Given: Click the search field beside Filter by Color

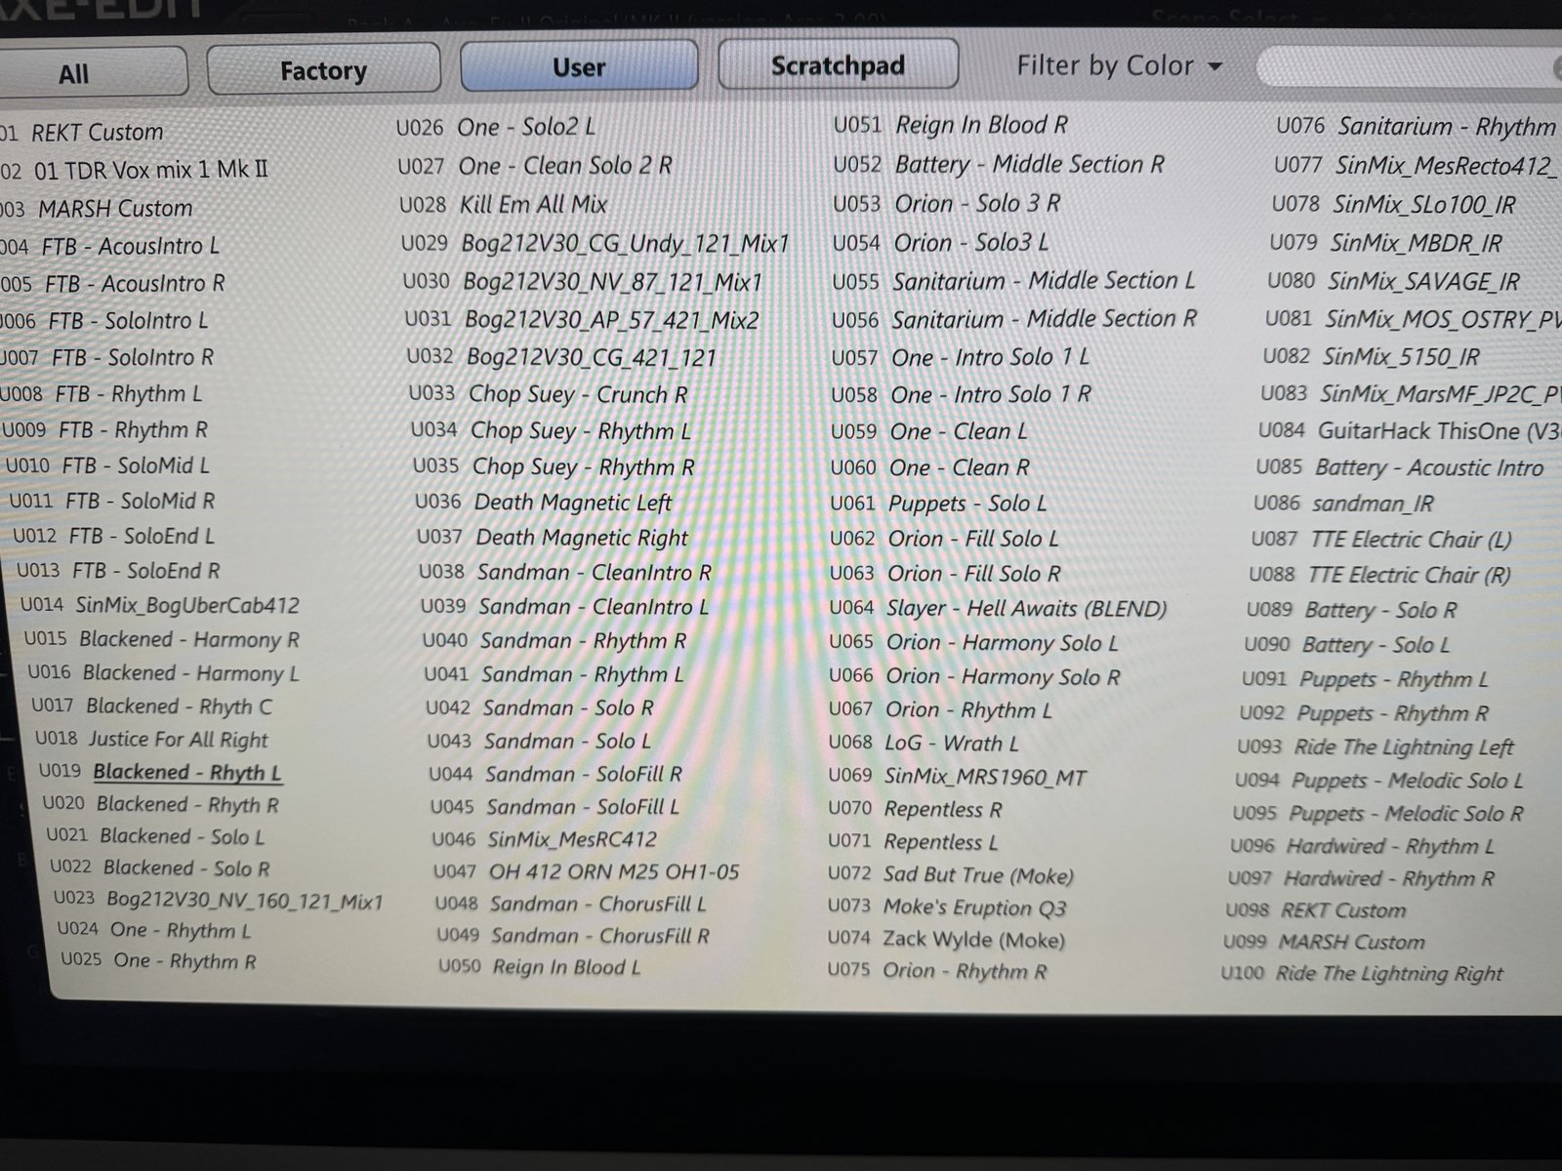Looking at the screenshot, I should [x=1411, y=66].
